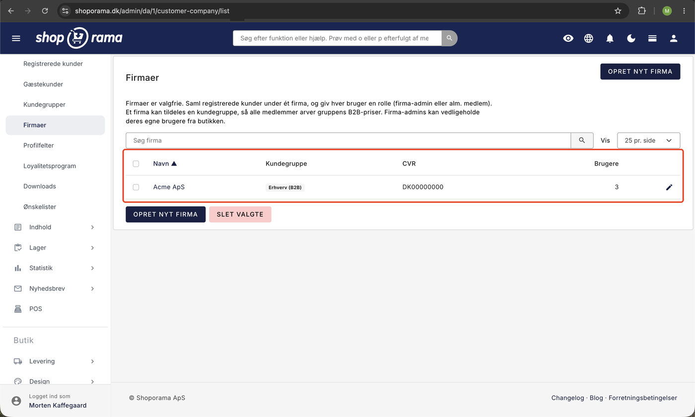The image size is (695, 417).
Task: Open Loyalitetsprogram in sidebar
Action: (x=50, y=166)
